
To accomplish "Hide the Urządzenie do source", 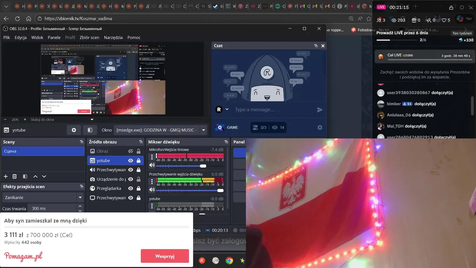I will coord(131,179).
